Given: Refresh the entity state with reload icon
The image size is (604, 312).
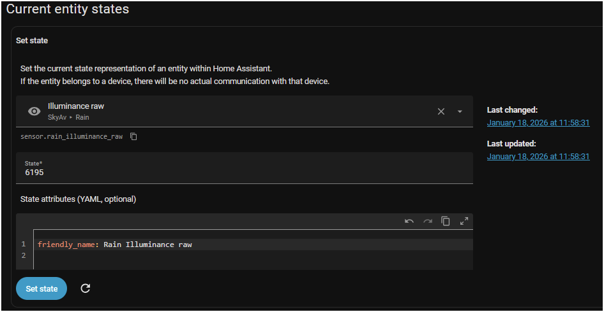Looking at the screenshot, I should pyautogui.click(x=86, y=288).
